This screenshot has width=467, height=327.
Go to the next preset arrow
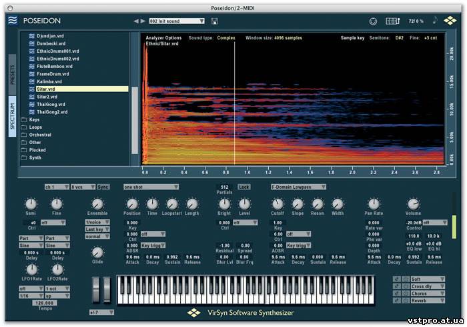[143, 21]
